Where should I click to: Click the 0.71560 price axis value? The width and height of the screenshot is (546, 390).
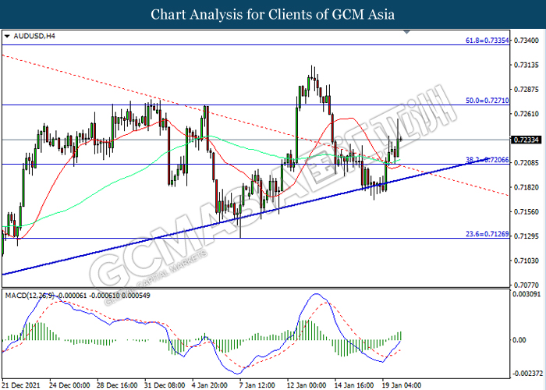(526, 211)
